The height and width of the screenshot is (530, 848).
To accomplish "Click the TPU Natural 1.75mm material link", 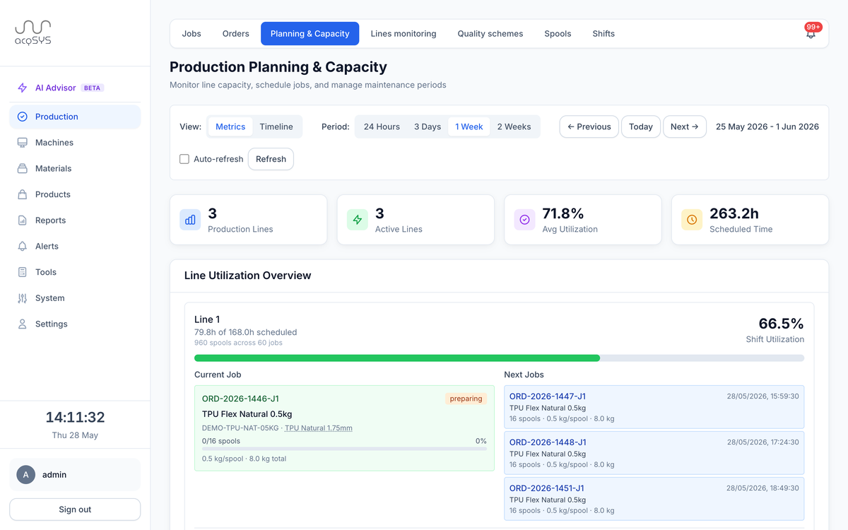I will (319, 428).
